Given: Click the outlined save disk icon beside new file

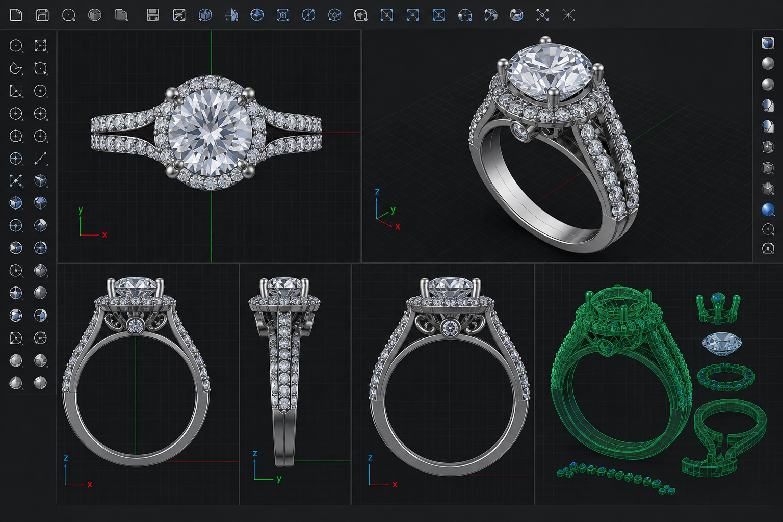Looking at the screenshot, I should [x=42, y=15].
